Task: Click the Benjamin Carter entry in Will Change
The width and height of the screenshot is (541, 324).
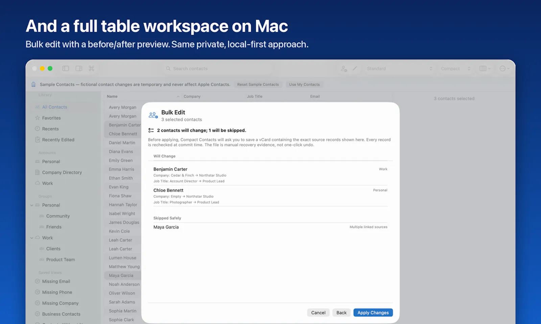Action: click(x=270, y=175)
